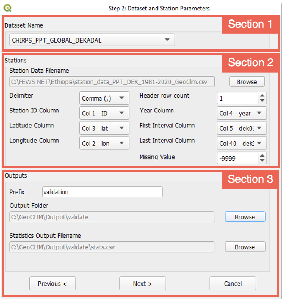Select the Latitude Column dropdown
The width and height of the screenshot is (282, 299).
[104, 128]
